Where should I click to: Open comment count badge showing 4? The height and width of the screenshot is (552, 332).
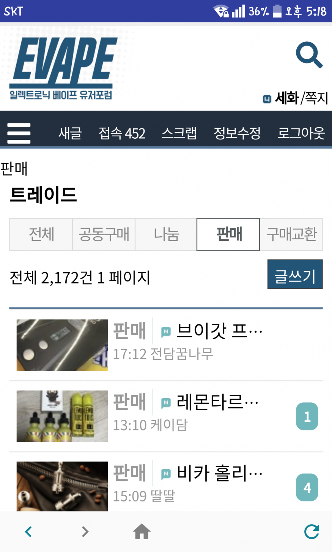point(307,487)
